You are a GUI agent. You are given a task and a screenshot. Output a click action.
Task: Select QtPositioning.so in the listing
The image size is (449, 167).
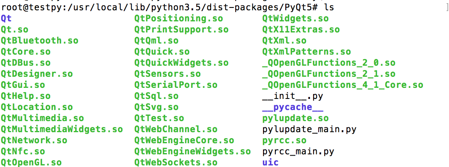tap(178, 18)
